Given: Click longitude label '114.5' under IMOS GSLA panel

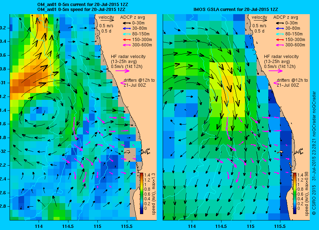Looking at the screenshot, I should [221, 226].
